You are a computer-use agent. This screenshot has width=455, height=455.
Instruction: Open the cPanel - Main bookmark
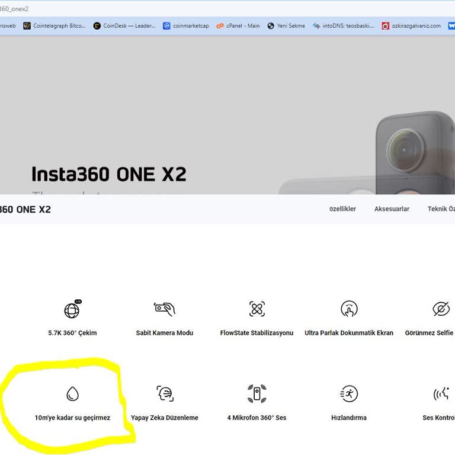pos(238,26)
